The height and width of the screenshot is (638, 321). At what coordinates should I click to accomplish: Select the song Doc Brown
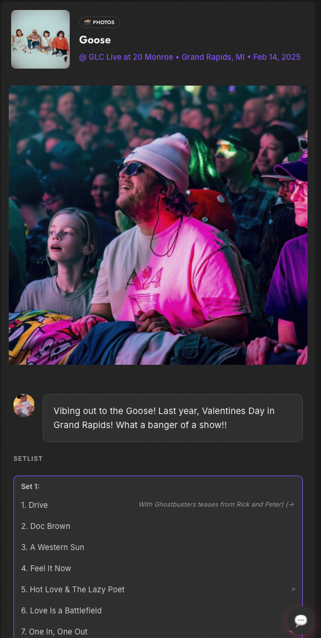coord(46,526)
